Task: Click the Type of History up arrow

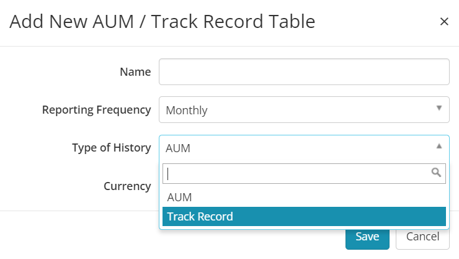Action: coord(439,146)
